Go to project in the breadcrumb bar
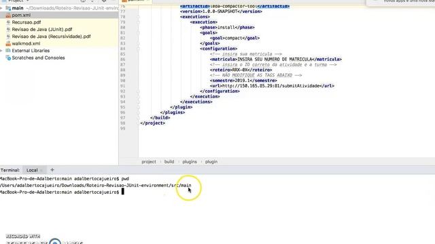Screen dimensions: 435x244 tap(149, 161)
